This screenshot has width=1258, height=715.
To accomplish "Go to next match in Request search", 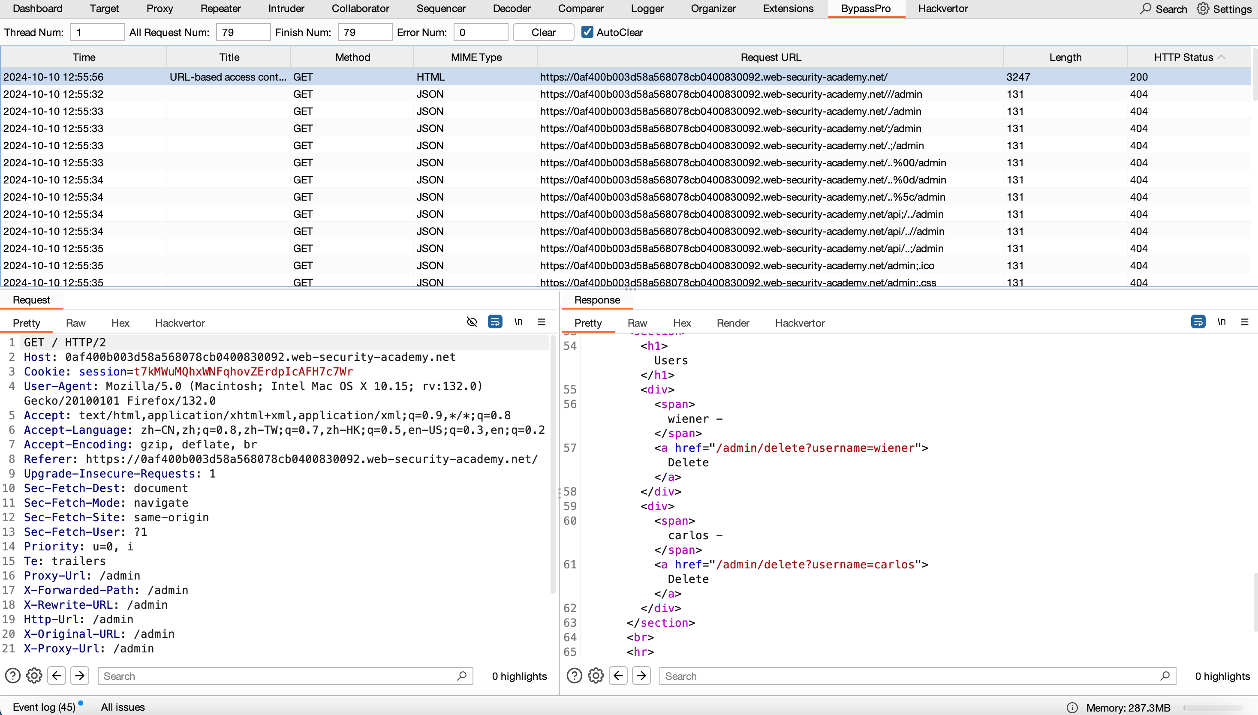I will tap(80, 676).
